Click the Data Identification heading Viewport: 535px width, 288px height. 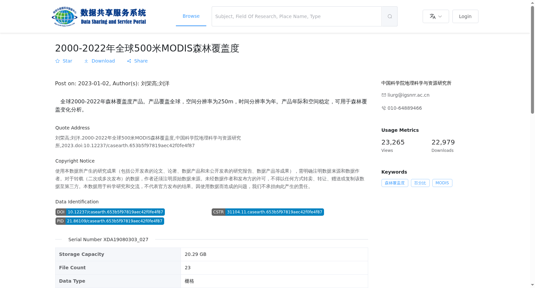(x=77, y=202)
